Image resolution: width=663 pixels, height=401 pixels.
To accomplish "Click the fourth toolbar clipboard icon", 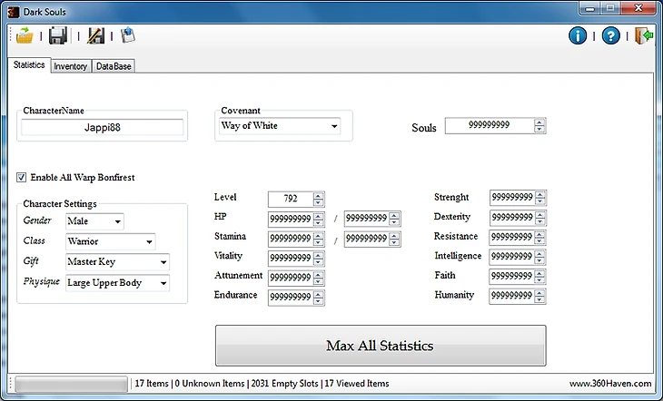I will point(128,36).
